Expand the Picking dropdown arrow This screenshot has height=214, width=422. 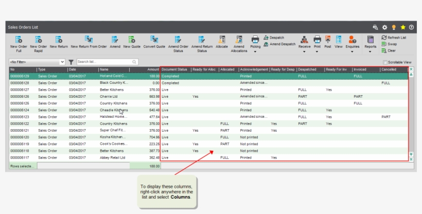(255, 51)
